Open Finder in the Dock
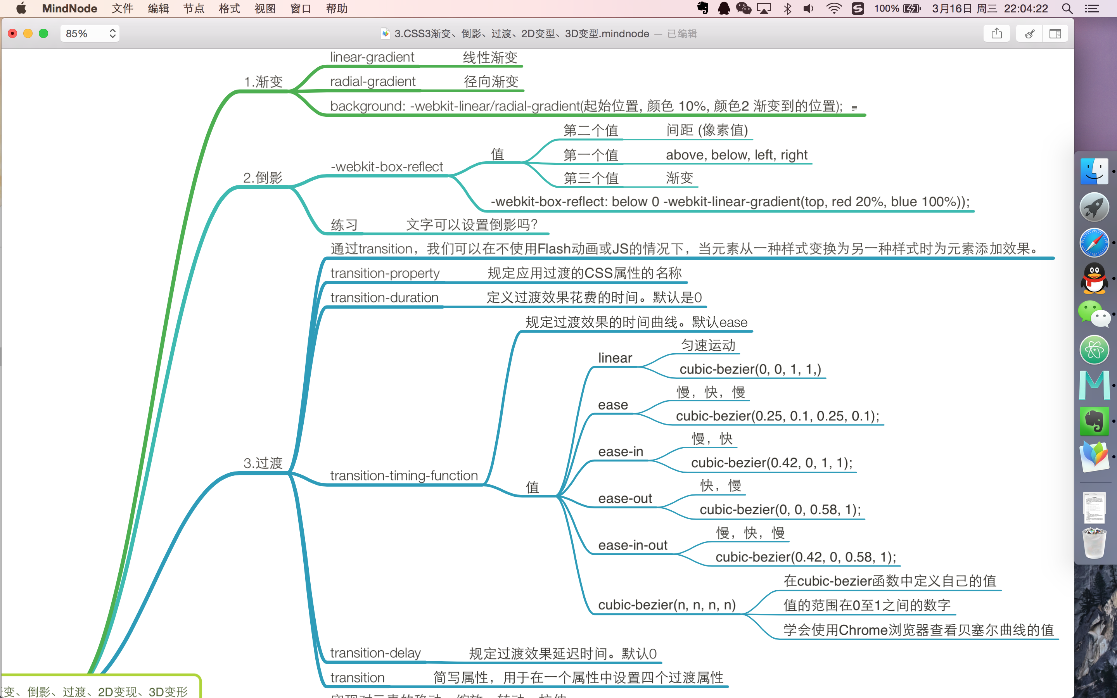1117x698 pixels. [1095, 171]
